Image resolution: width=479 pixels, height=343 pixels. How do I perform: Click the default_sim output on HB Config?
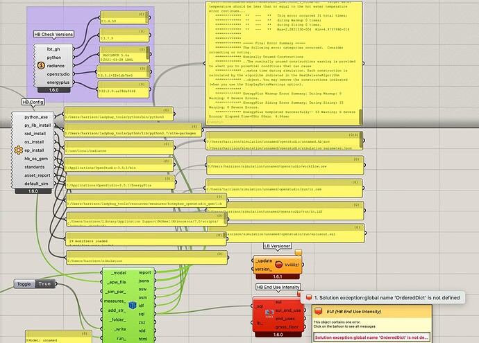point(36,184)
